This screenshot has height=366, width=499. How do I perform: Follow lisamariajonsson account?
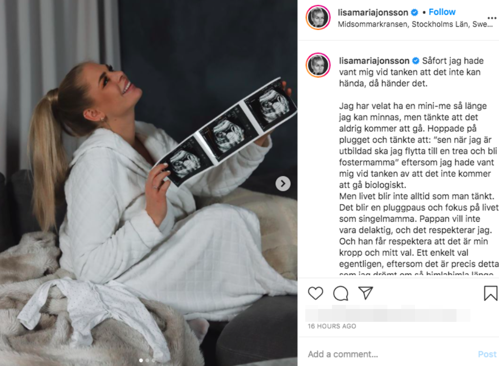tap(442, 12)
